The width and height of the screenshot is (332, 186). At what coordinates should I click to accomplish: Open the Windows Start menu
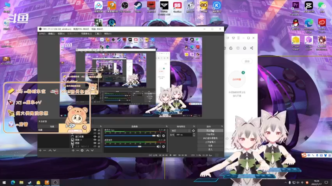pyautogui.click(x=4, y=182)
